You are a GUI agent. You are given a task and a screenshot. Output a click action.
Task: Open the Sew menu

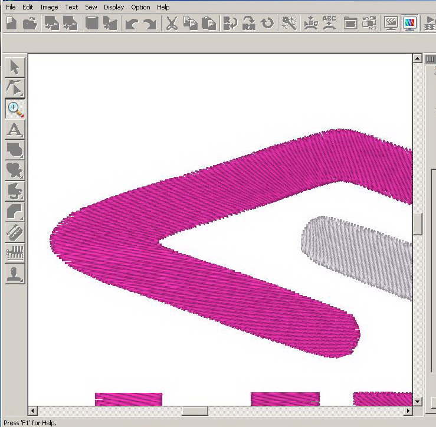pos(91,7)
